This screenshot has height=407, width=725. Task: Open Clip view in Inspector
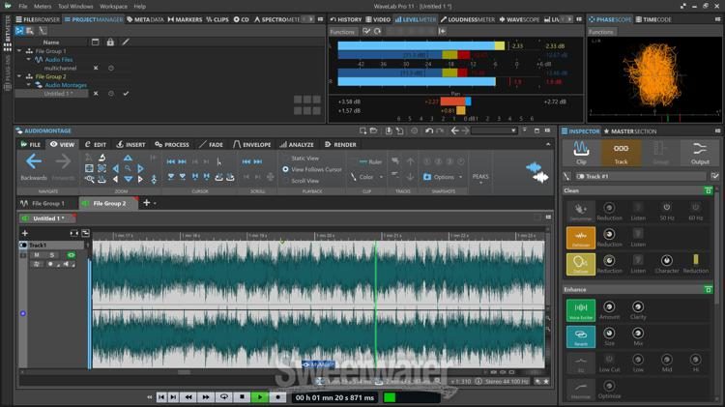[582, 151]
